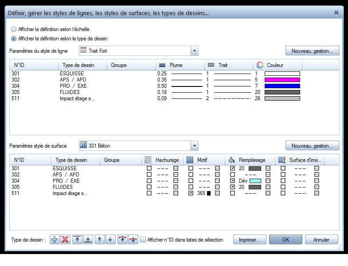The height and width of the screenshot is (266, 348).
Task: Open hatching options for ESQUISSE row
Action: [x=176, y=168]
